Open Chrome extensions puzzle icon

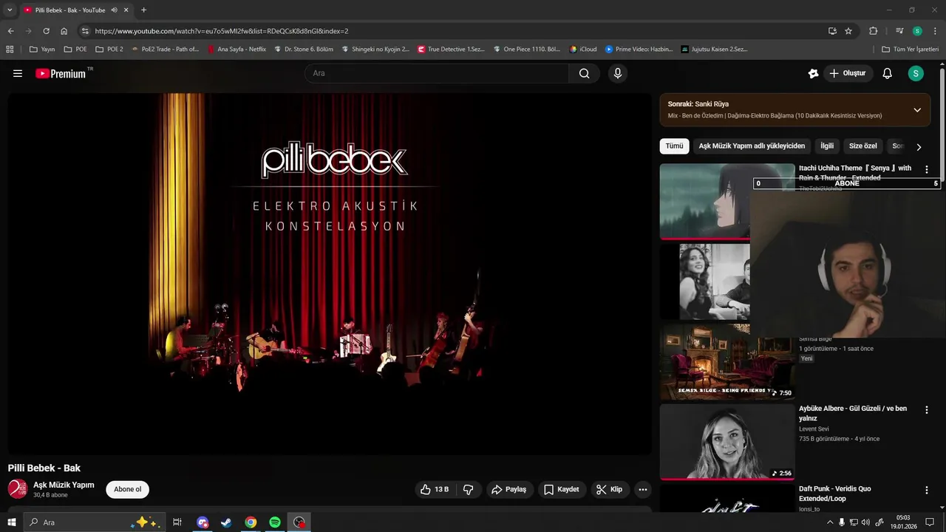[873, 31]
